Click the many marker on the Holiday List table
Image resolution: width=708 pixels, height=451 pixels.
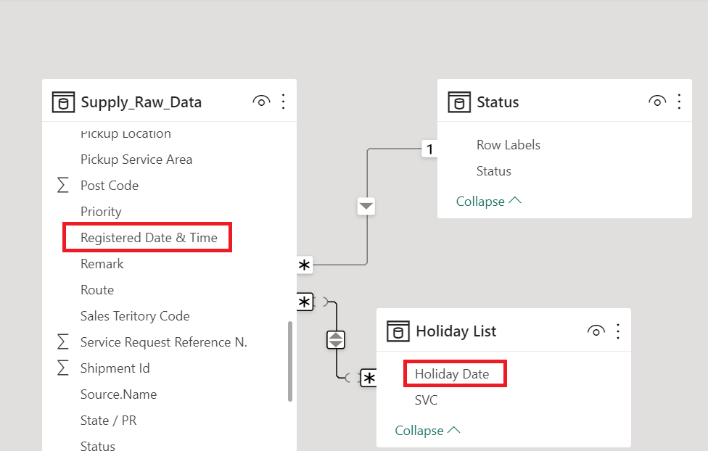369,378
